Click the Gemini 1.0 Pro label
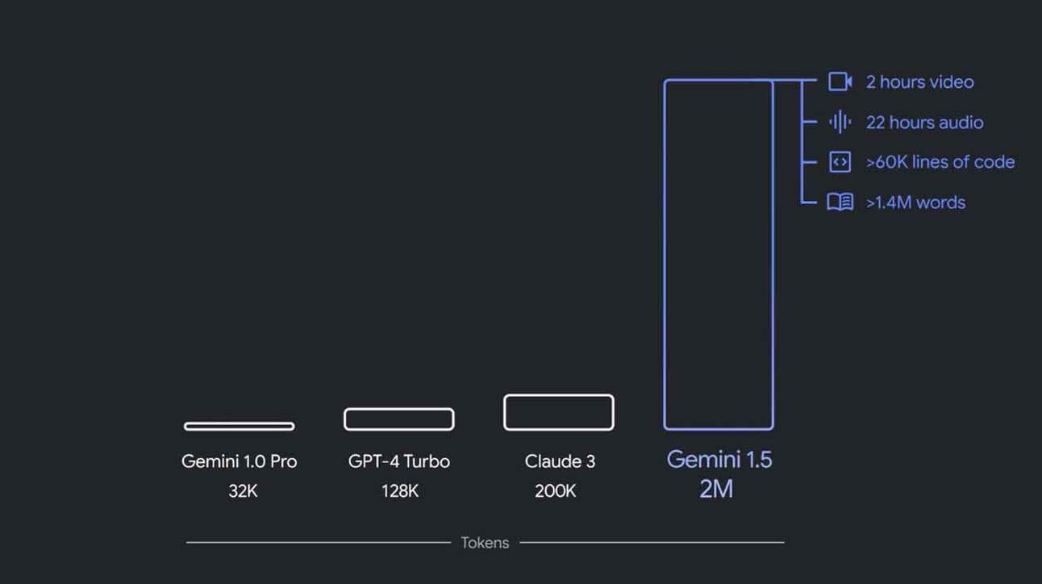Image resolution: width=1042 pixels, height=584 pixels. pos(240,461)
